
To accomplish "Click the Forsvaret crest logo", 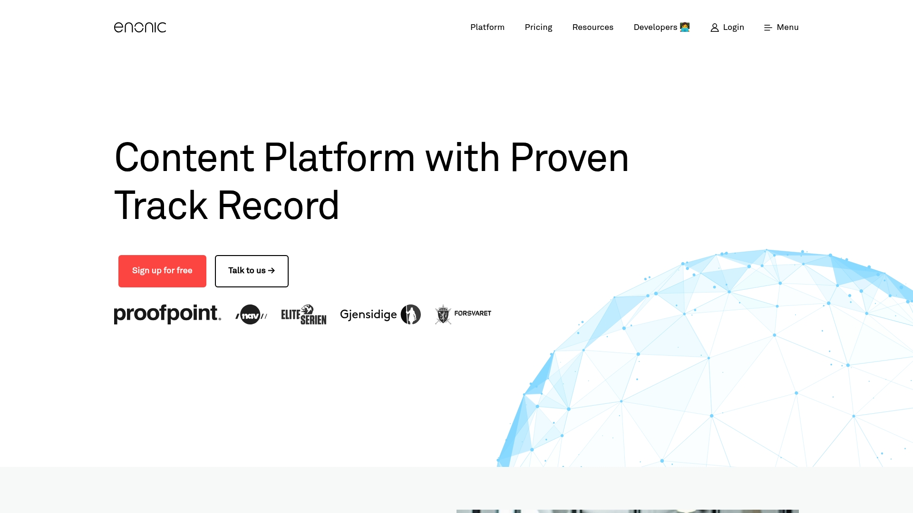I will pos(462,314).
